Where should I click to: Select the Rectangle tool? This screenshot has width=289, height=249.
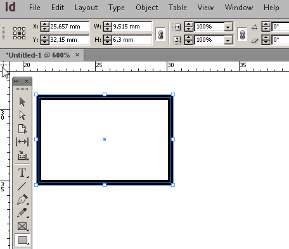click(x=22, y=240)
